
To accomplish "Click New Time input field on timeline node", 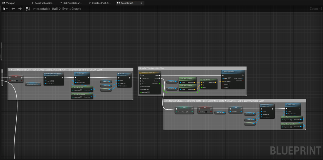I will pyautogui.click(x=149, y=92).
